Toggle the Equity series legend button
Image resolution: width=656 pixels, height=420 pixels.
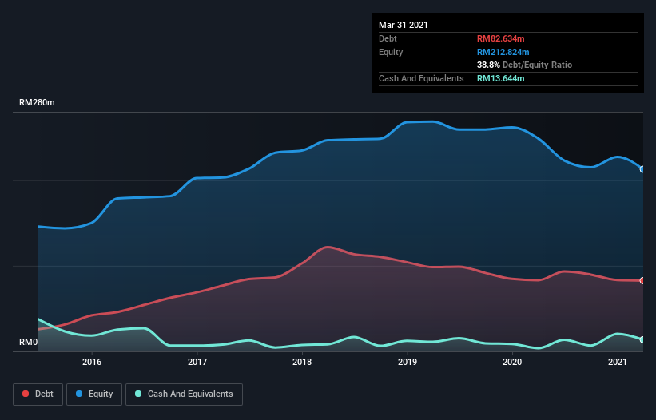tap(94, 394)
